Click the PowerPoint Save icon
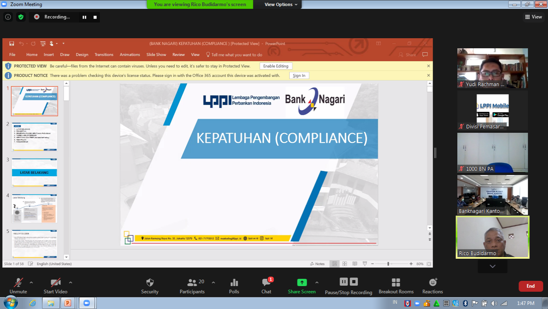Screen dimensions: 548x309 (12, 43)
